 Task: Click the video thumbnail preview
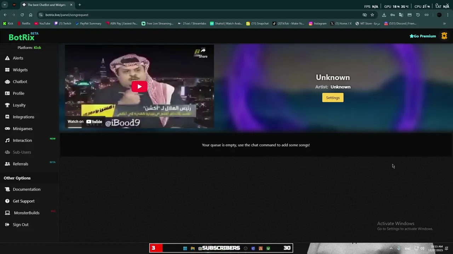coord(139,86)
